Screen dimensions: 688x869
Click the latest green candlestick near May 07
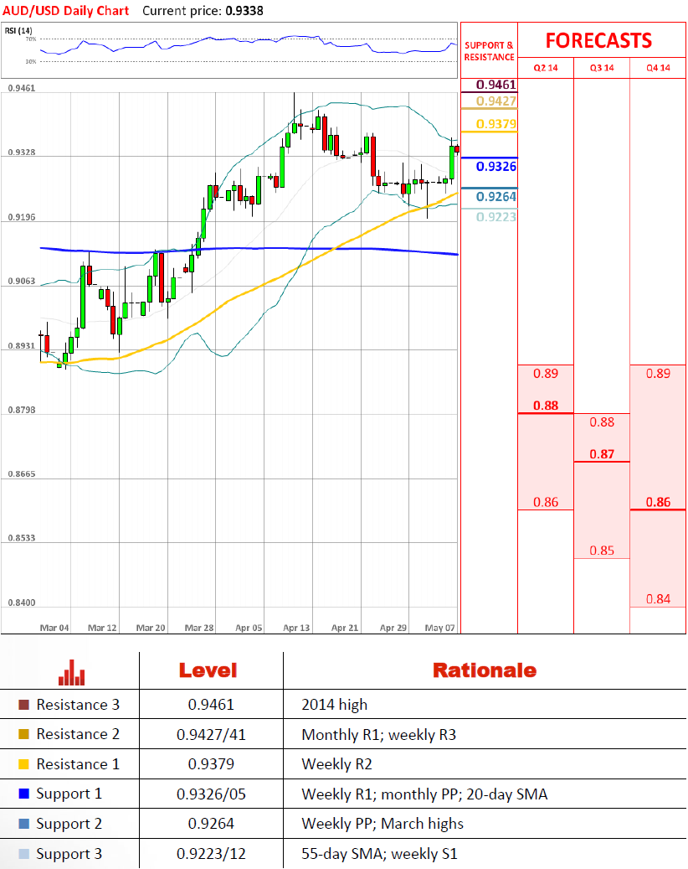coord(452,161)
